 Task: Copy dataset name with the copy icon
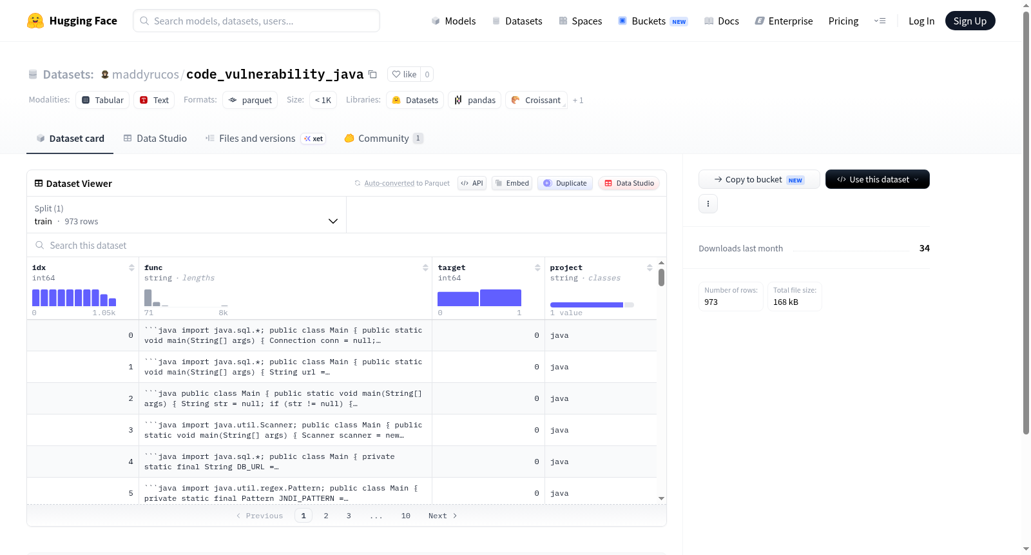(372, 74)
